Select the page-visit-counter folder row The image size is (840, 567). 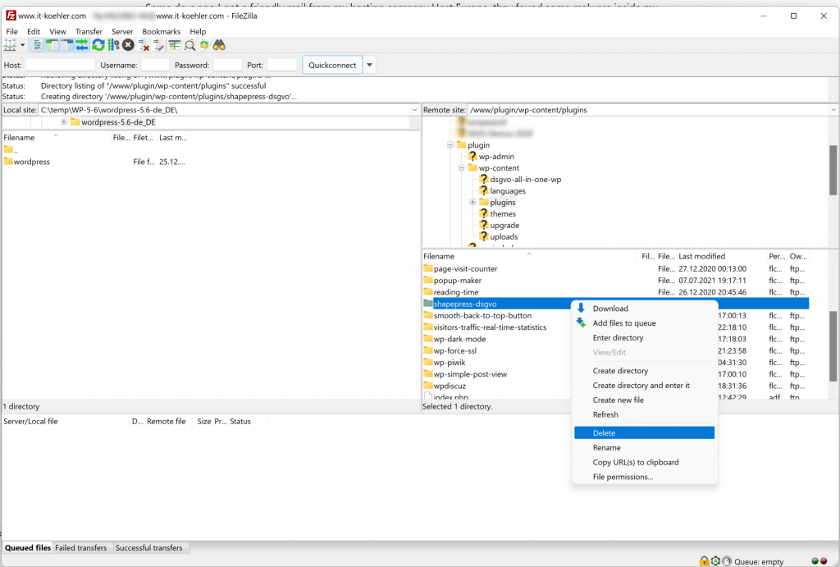click(615, 268)
